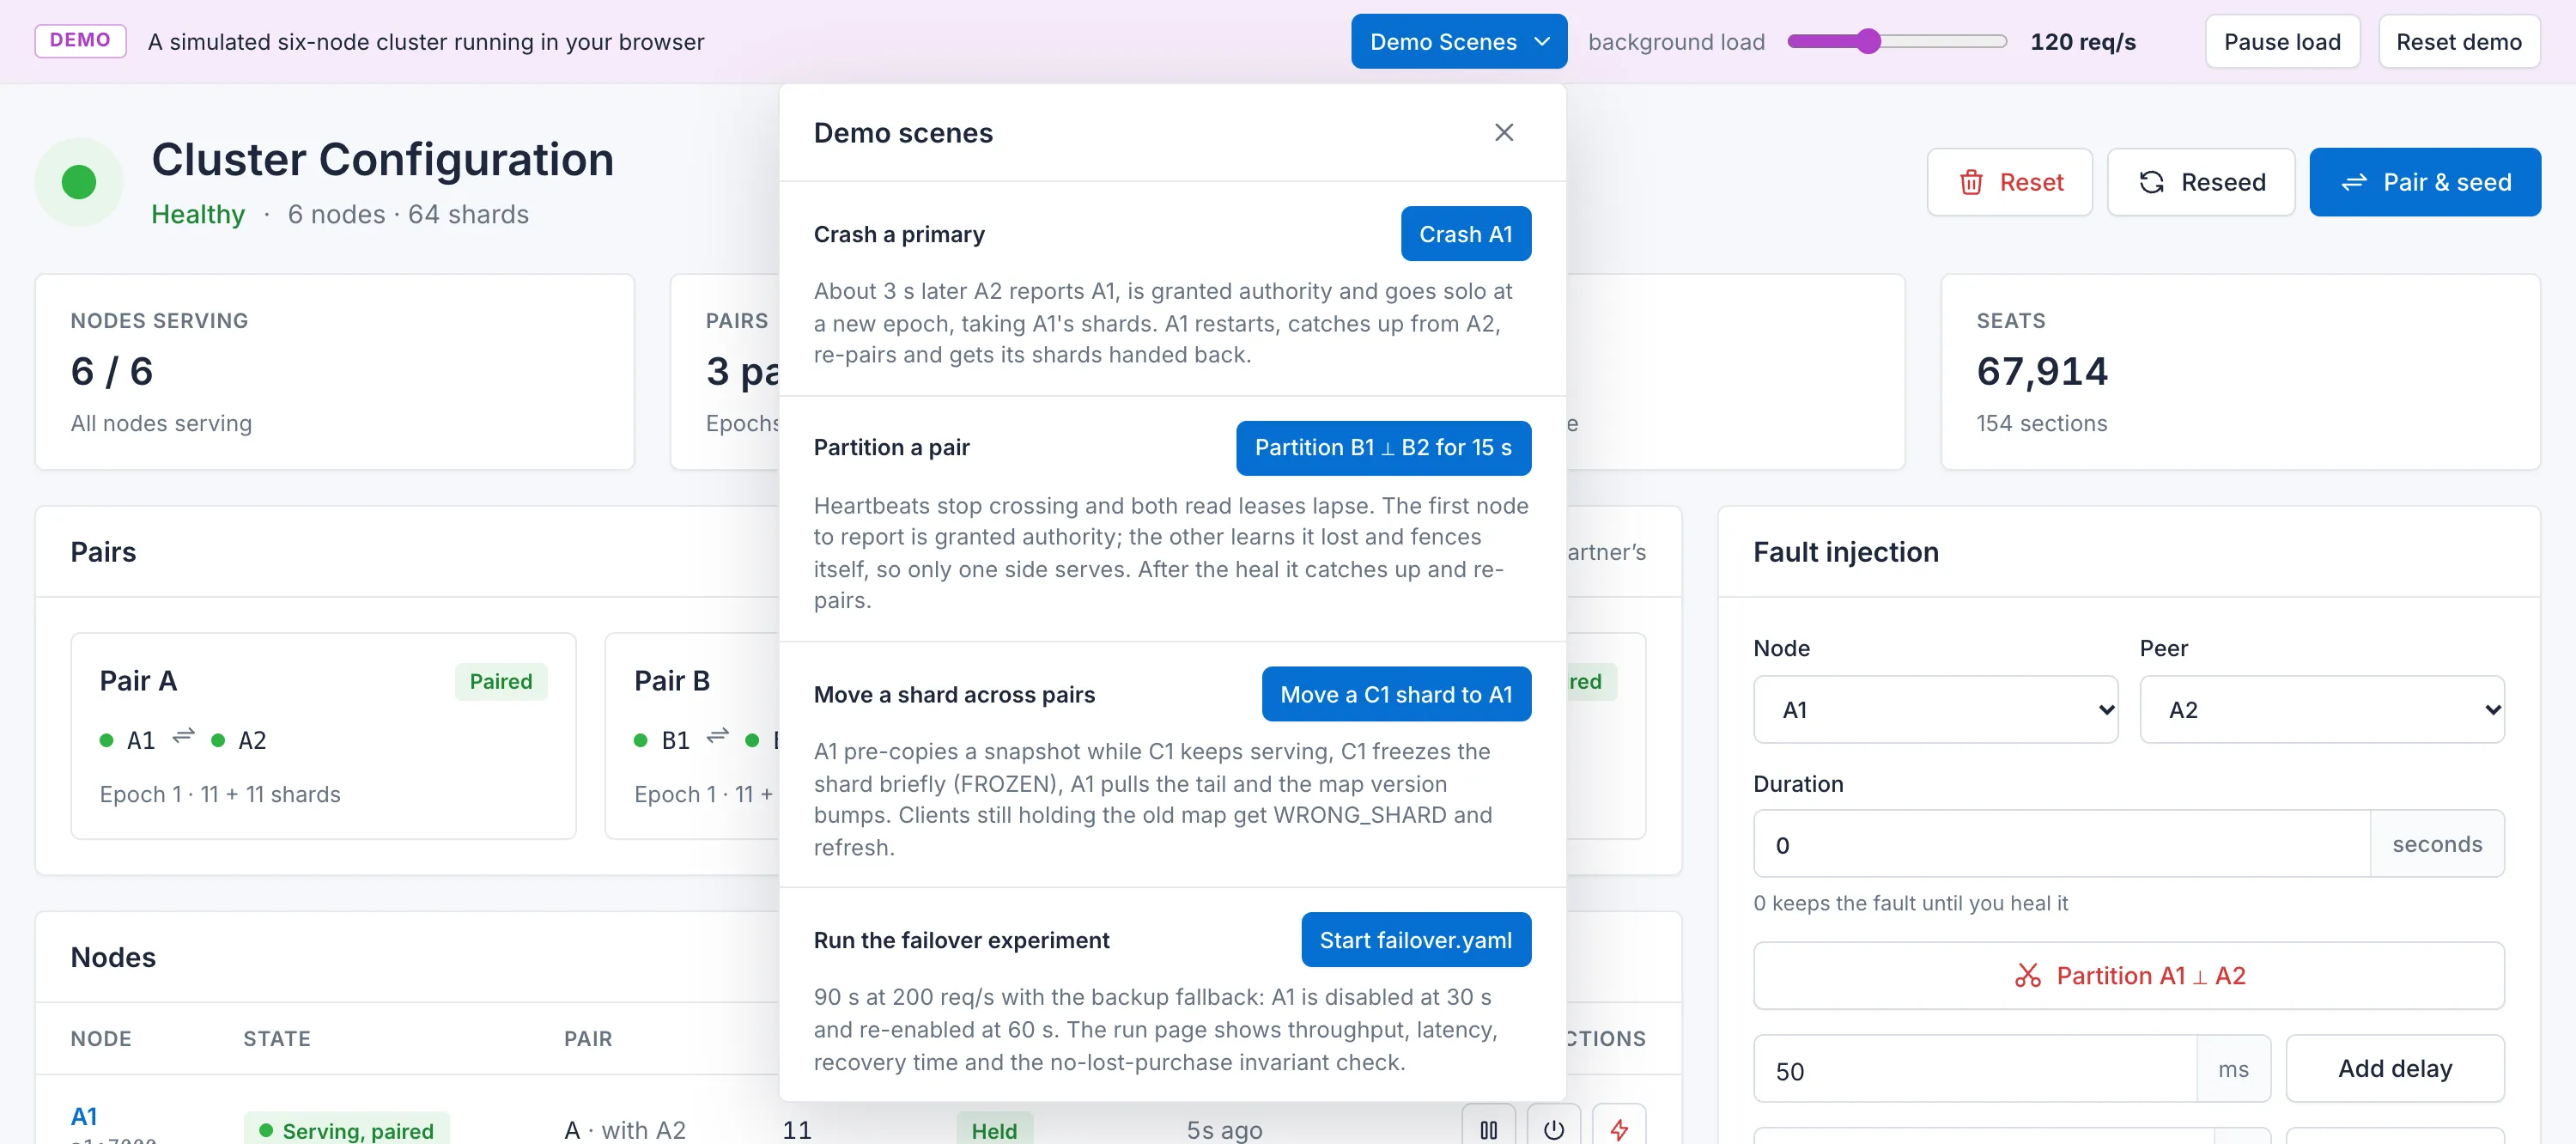Click the Paired badge on Pair A

click(500, 681)
